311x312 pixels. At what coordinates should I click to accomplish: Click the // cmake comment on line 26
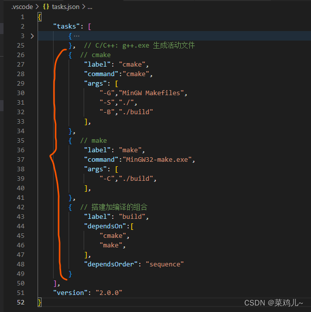coord(96,55)
